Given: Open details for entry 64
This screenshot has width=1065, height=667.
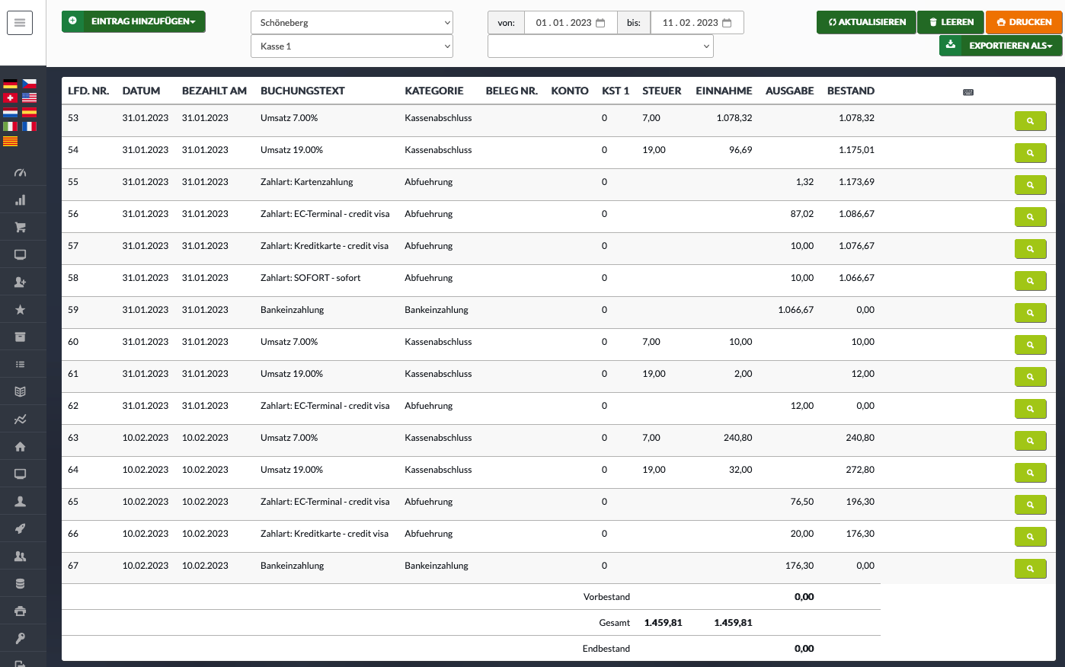Looking at the screenshot, I should (x=1030, y=473).
